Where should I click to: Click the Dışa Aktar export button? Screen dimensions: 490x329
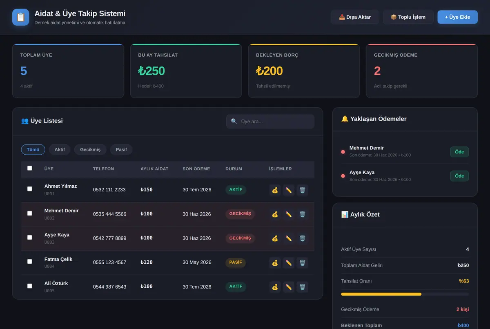[x=355, y=17]
